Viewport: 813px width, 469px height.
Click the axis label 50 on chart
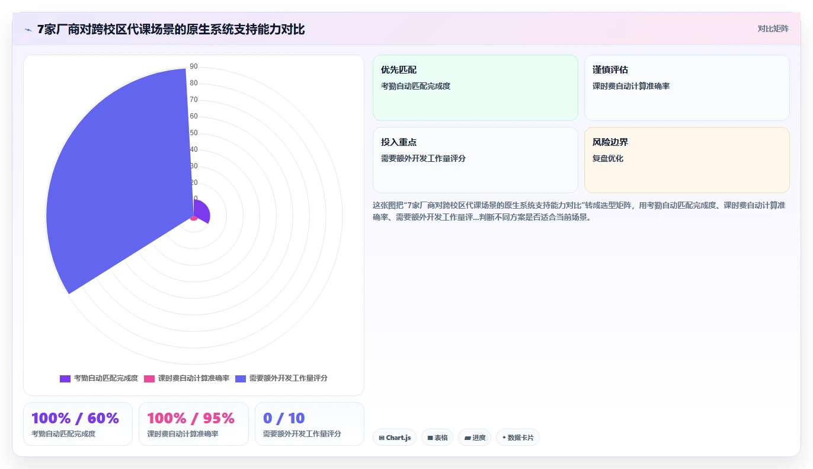tap(194, 133)
